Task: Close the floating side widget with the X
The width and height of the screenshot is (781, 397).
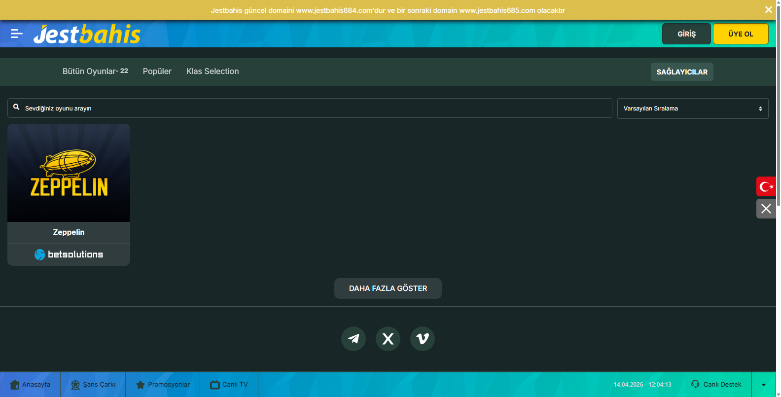Action: [x=766, y=209]
